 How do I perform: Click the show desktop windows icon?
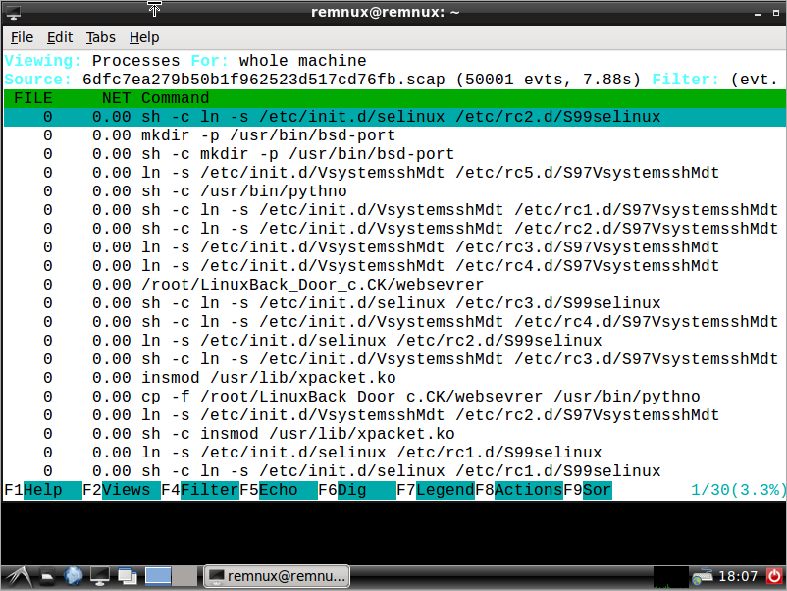(x=128, y=576)
